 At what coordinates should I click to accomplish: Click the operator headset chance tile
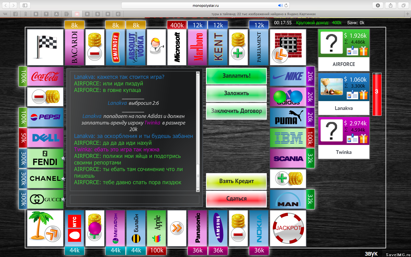pos(156,47)
